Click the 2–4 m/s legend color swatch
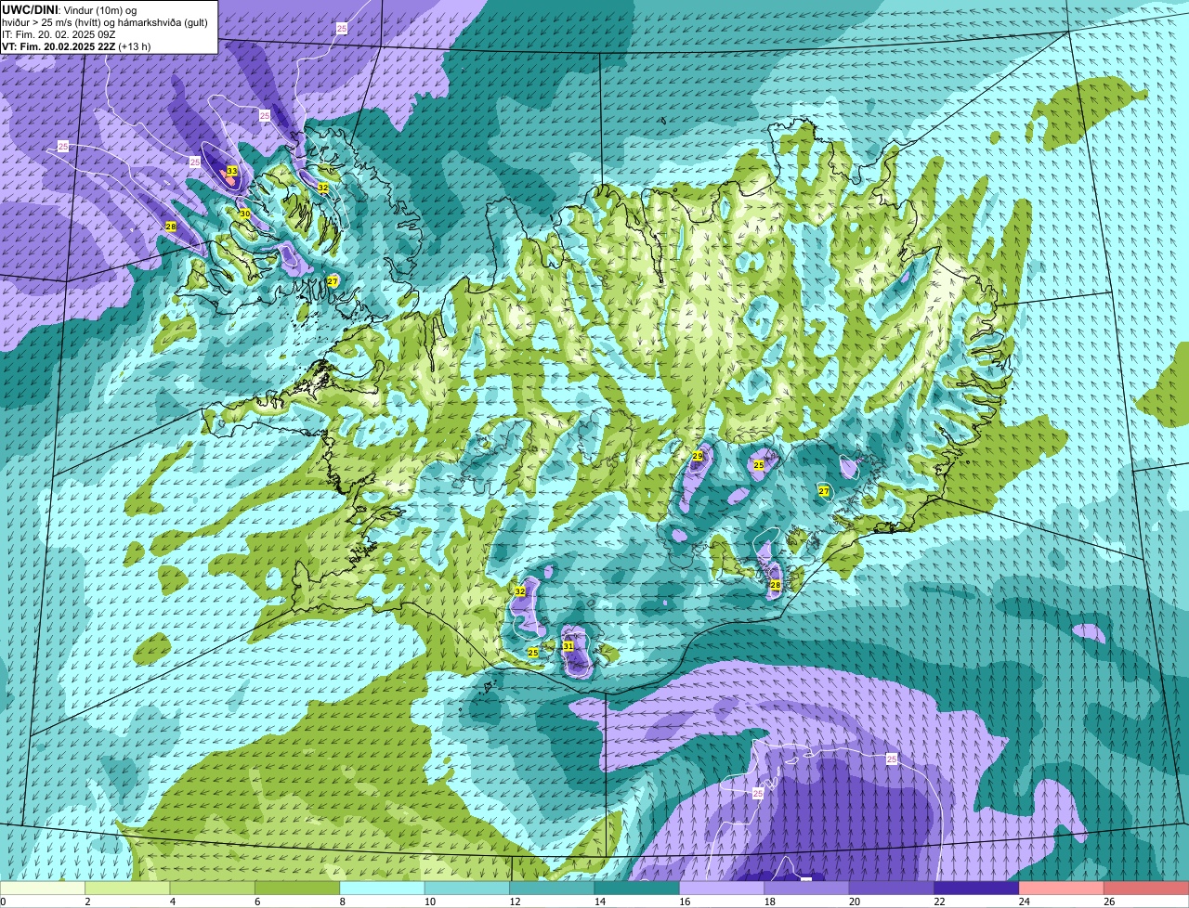 pyautogui.click(x=128, y=888)
